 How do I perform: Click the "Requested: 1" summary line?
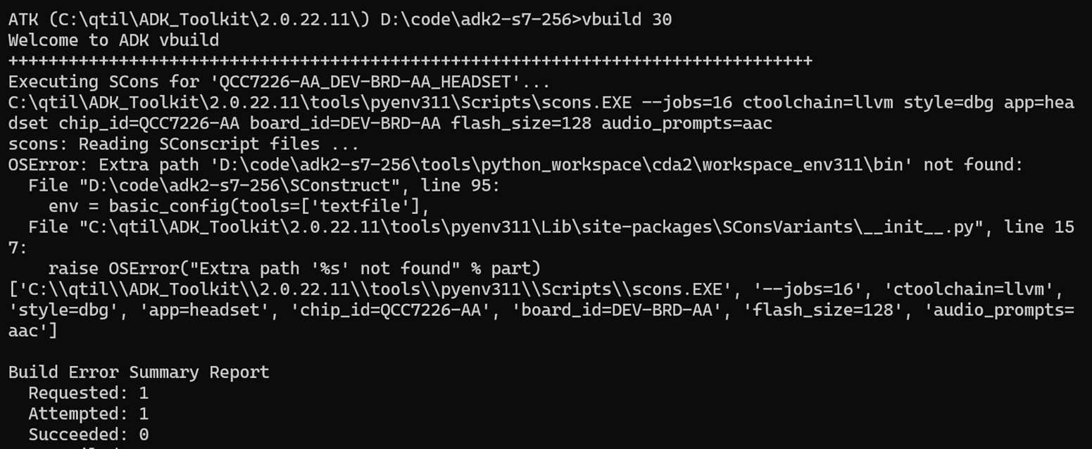(x=88, y=393)
